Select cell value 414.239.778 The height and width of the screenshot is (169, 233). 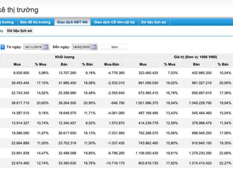pos(148,123)
